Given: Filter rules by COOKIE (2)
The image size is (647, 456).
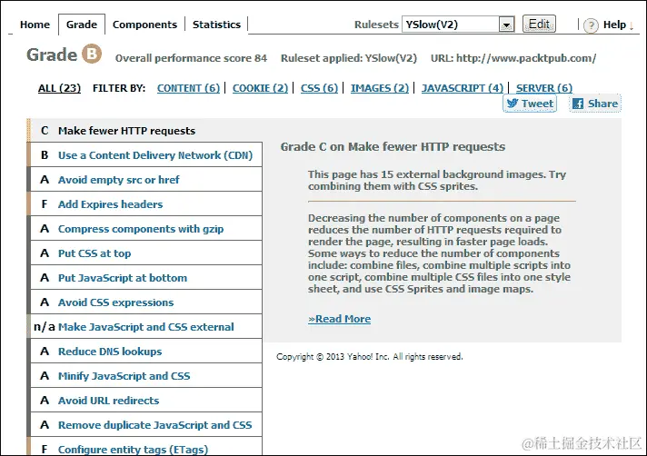Looking at the screenshot, I should pos(260,88).
